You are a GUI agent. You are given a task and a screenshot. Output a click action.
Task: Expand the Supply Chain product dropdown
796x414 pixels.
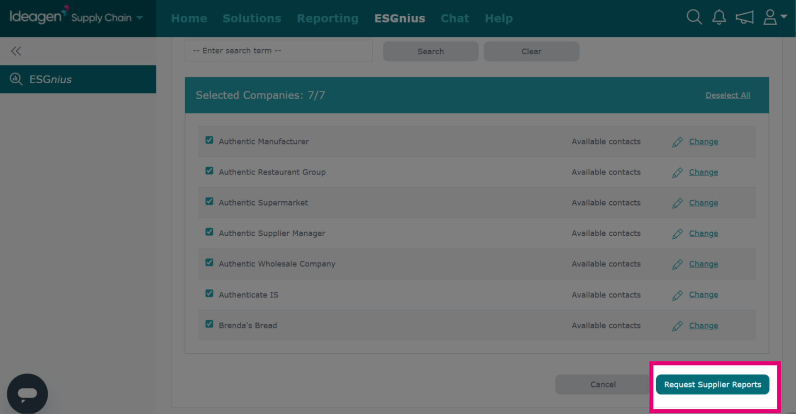[140, 18]
